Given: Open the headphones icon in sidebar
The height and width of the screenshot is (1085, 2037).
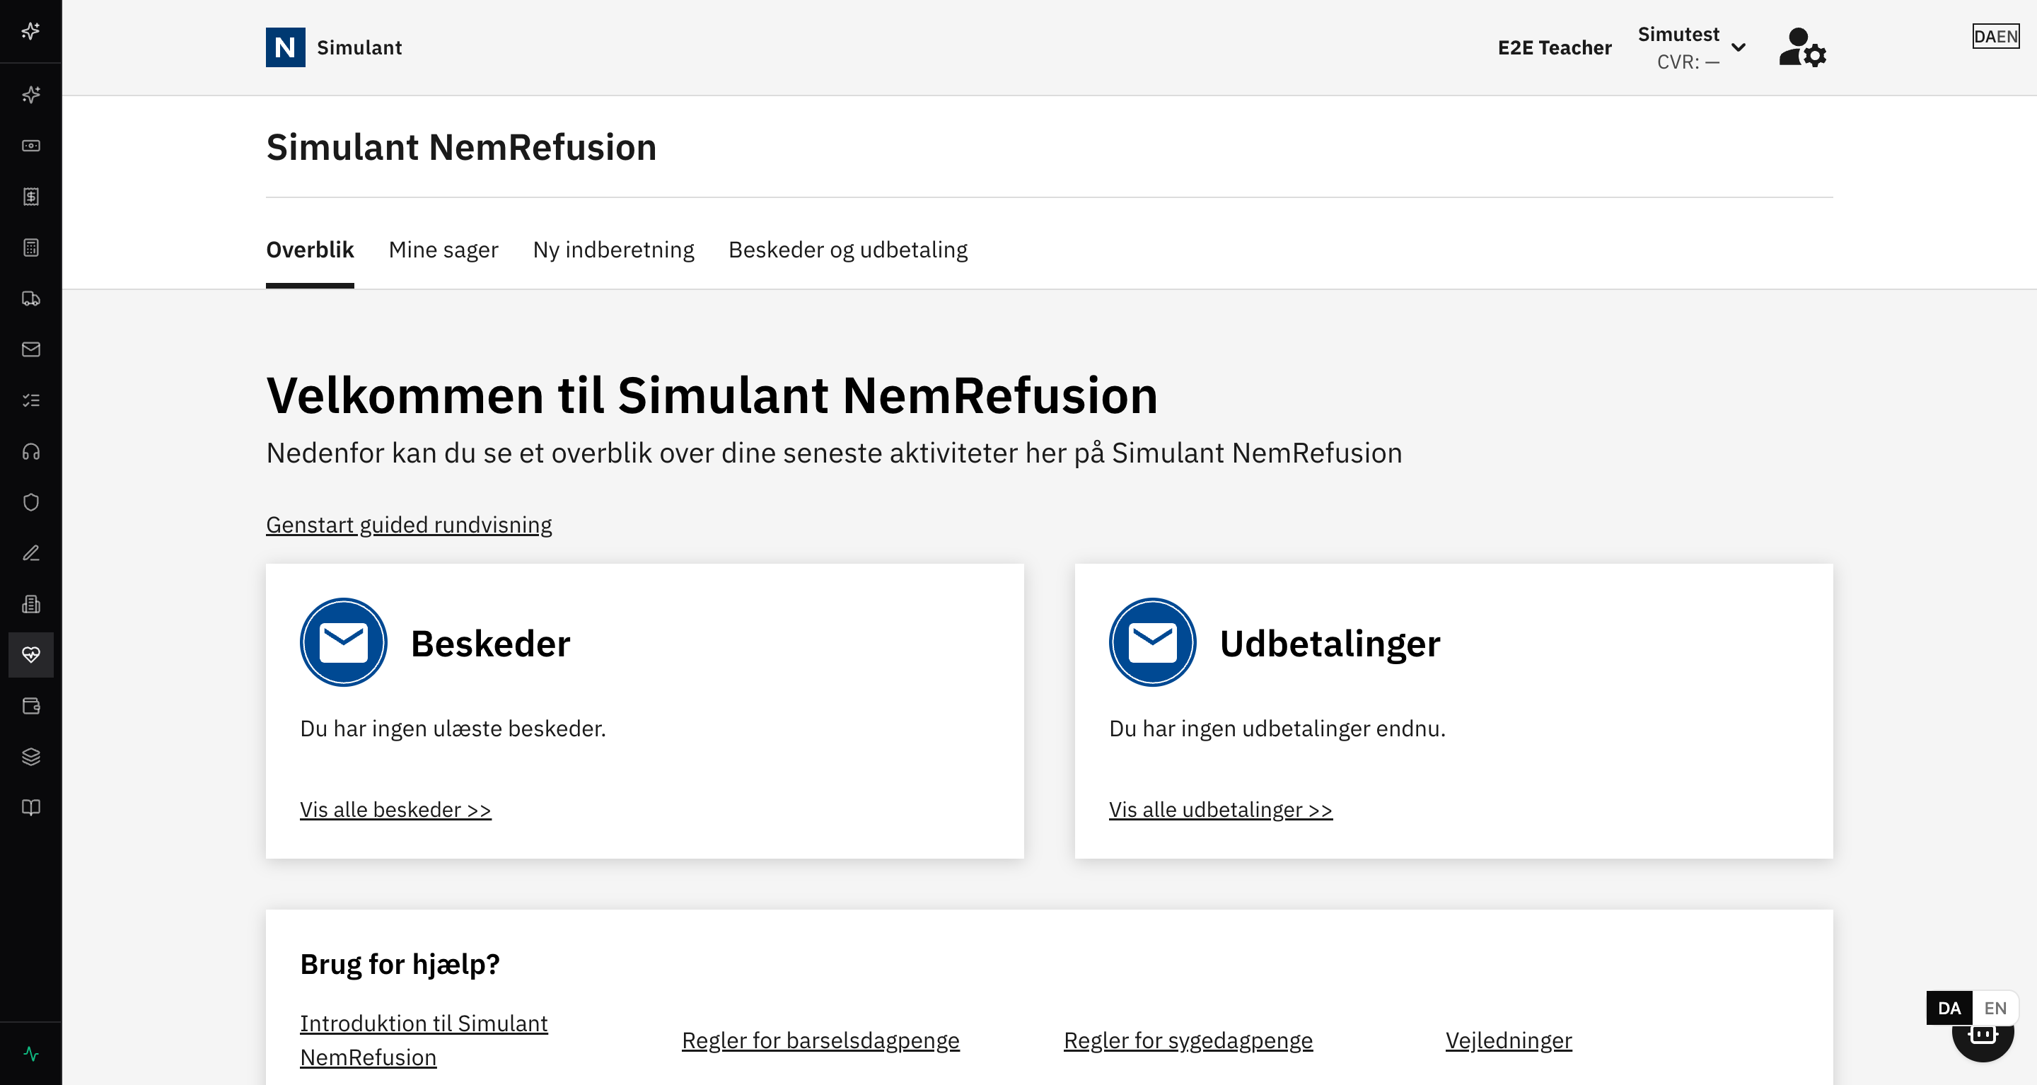Looking at the screenshot, I should tap(31, 451).
